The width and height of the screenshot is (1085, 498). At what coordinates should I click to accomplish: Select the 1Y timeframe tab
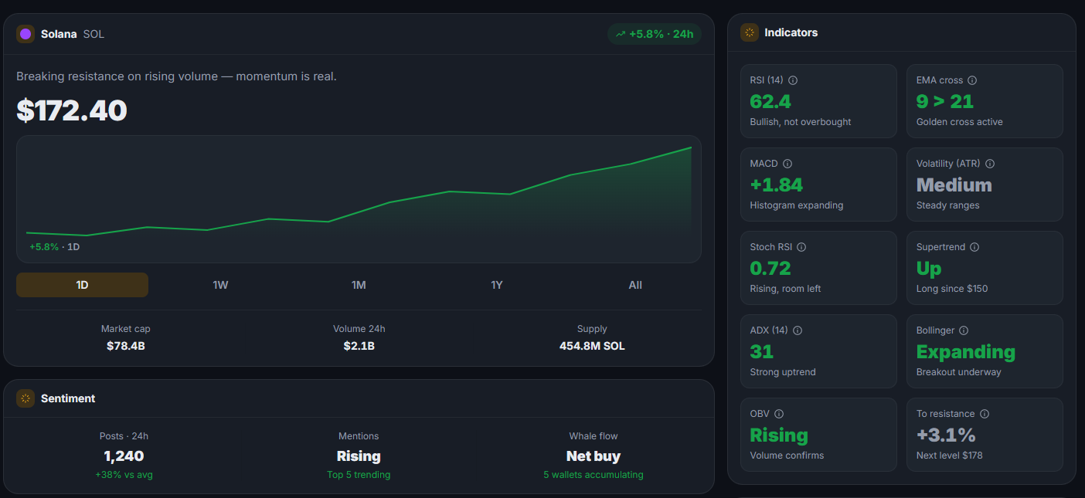pos(497,285)
